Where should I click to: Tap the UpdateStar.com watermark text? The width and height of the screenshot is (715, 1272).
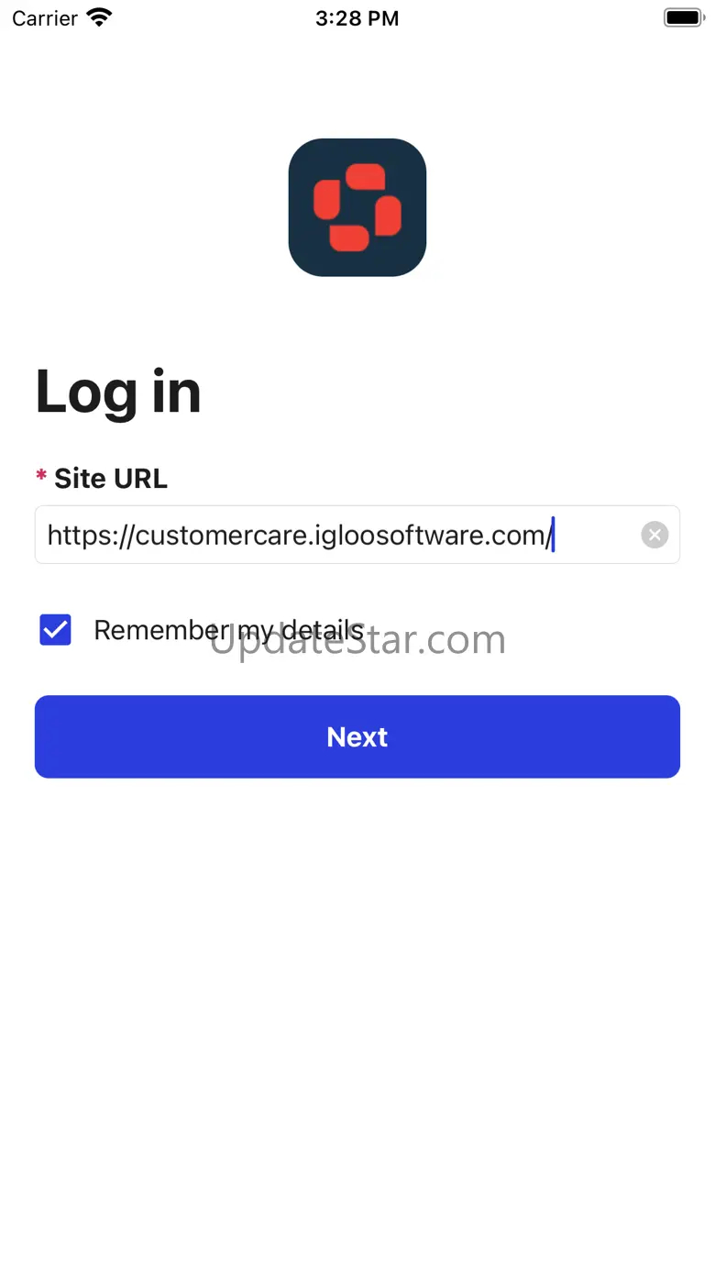357,639
